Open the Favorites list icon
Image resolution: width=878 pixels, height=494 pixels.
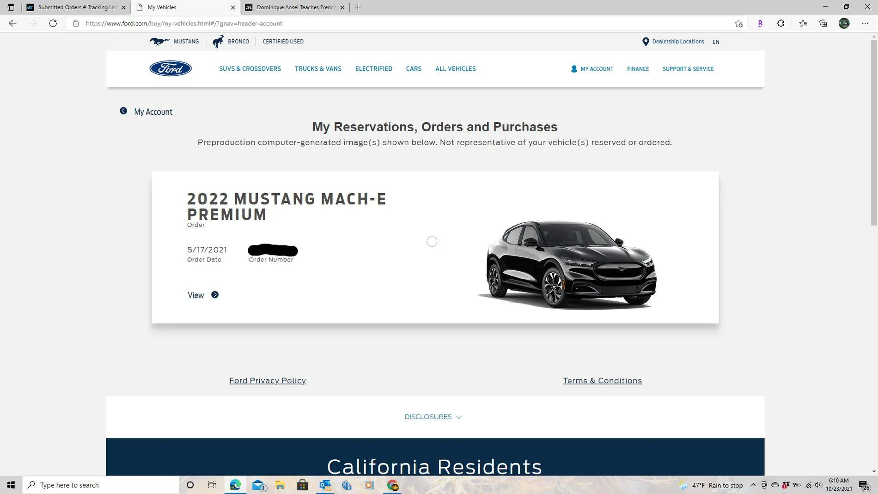(803, 23)
